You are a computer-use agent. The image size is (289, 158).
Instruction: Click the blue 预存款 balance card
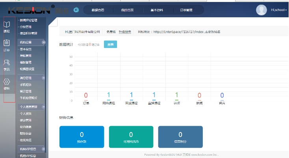pos(82,137)
